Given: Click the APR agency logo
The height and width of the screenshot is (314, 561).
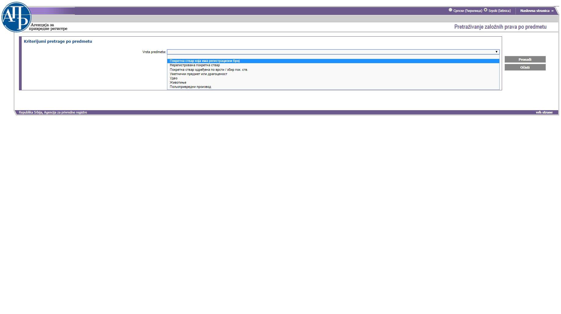Looking at the screenshot, I should coord(16,17).
